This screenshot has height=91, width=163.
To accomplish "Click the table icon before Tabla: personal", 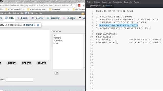I will point(26,13).
